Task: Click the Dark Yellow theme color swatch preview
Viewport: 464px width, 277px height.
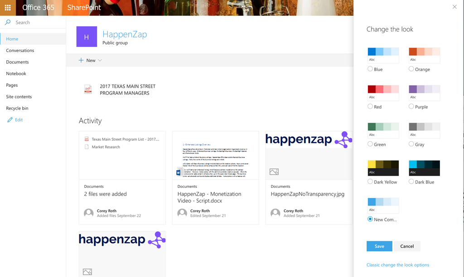Action: pos(383,168)
